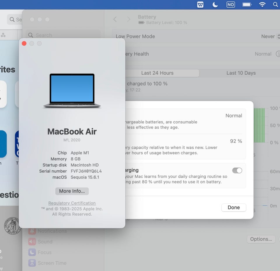
Task: Open the Wi-Fi menu bar icon
Action: point(262,5)
